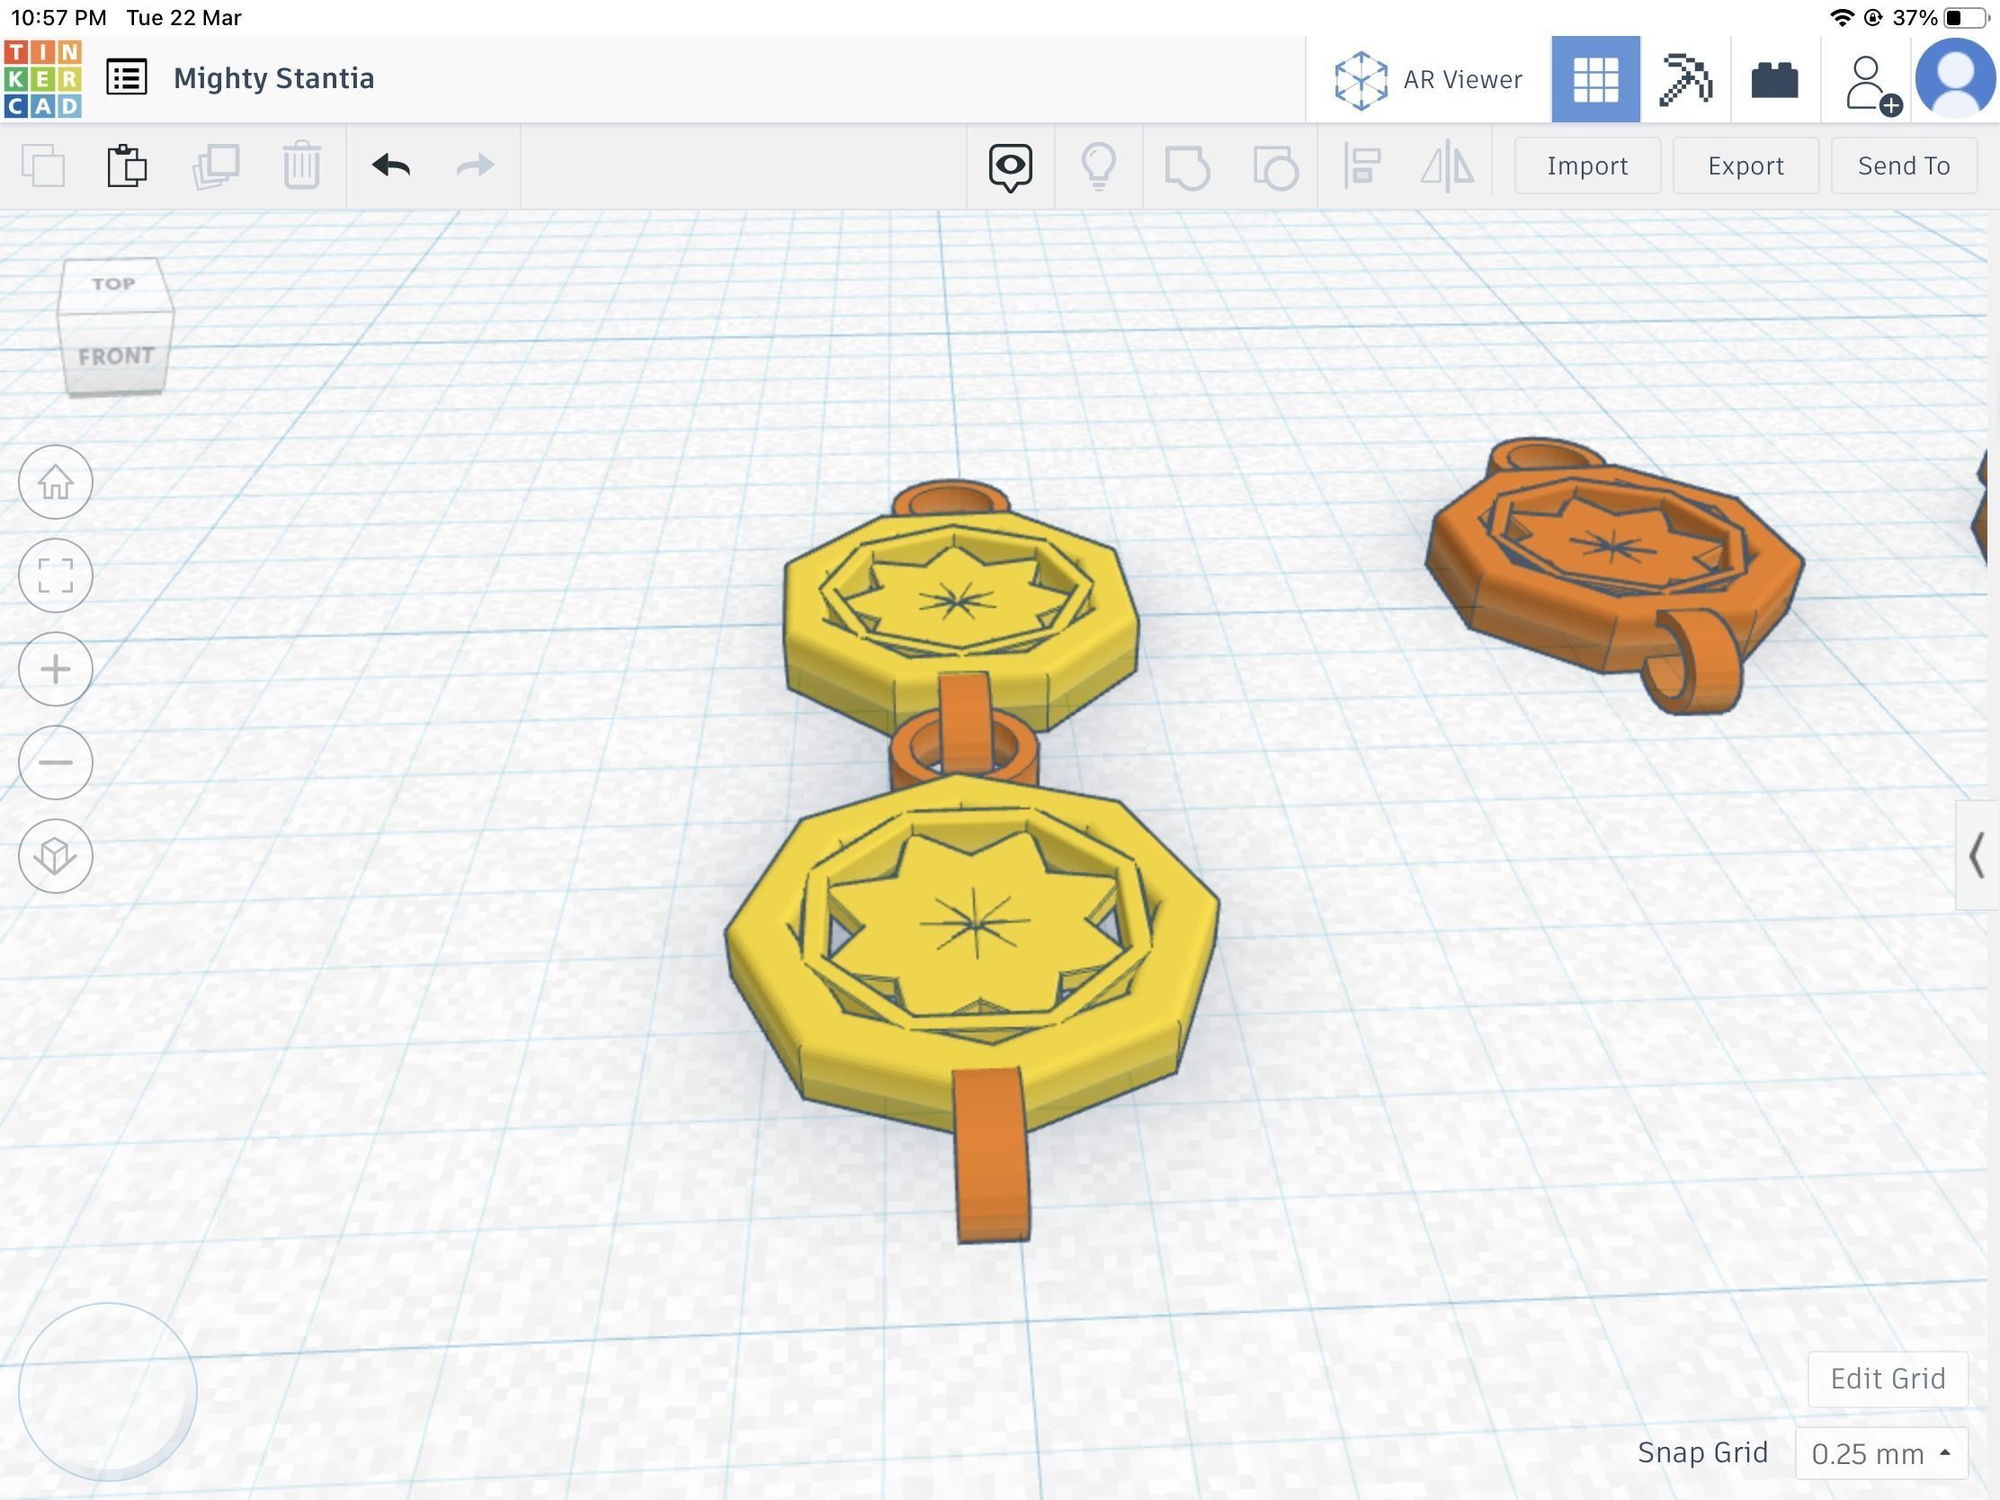Click the Paste icon
Image resolution: width=2000 pixels, height=1500 pixels.
(x=127, y=165)
